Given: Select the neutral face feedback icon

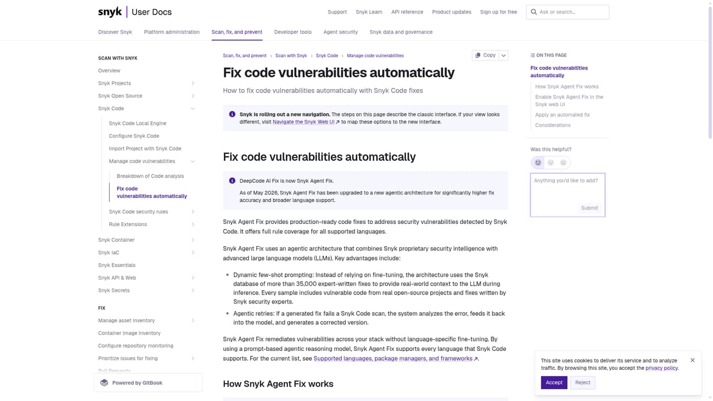Looking at the screenshot, I should 551,163.
